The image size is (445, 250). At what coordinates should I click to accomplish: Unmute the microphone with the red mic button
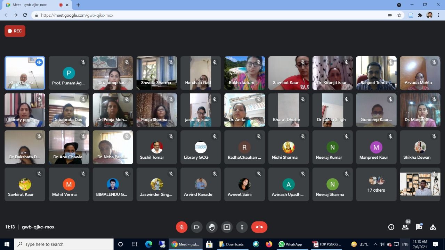coord(181,227)
